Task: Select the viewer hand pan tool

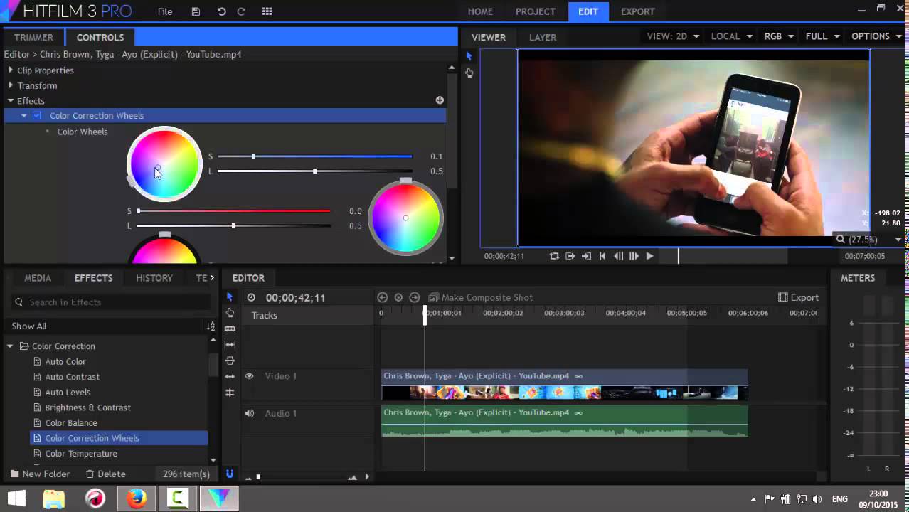Action: click(x=469, y=73)
